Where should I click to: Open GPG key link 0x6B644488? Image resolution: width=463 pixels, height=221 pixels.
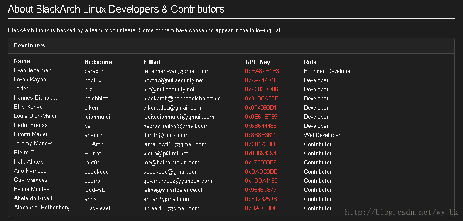261,126
